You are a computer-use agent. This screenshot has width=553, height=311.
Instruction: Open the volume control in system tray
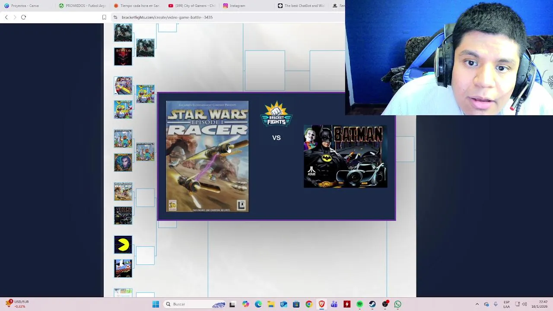click(x=526, y=305)
